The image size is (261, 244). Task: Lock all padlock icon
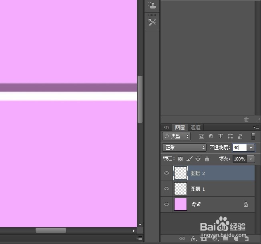(x=207, y=159)
